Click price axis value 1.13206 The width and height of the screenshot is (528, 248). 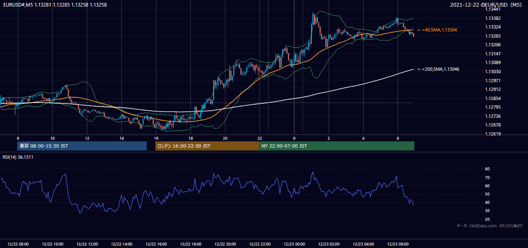[x=493, y=45]
